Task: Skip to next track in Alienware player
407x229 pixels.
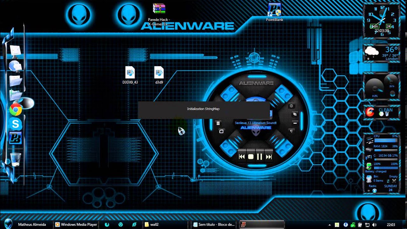Action: tap(269, 156)
